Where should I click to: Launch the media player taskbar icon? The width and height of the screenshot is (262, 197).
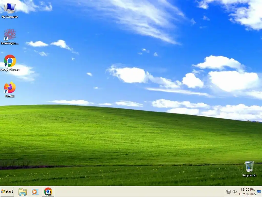[x=35, y=192]
